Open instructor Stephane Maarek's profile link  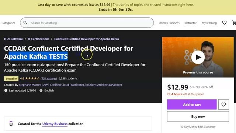(x=70, y=85)
